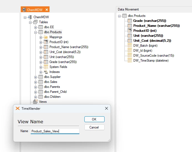Expand the System Fields node
Screen dimensions: 192x152
(x=41, y=67)
